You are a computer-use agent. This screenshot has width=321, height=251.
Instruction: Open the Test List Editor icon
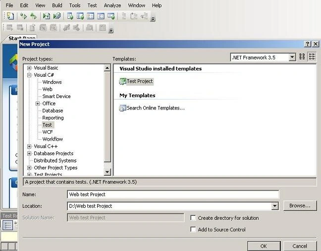coord(80,16)
